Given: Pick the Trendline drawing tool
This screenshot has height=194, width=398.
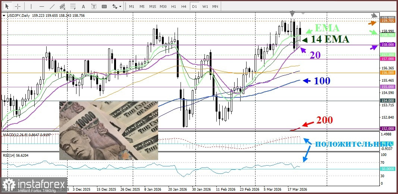Looking at the screenshot, I should [x=52, y=6].
